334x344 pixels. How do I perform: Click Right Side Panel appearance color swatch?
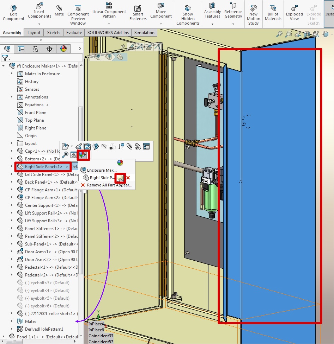pyautogui.click(x=120, y=178)
